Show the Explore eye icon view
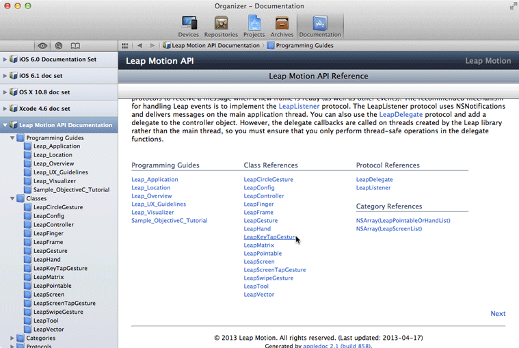 coord(42,46)
